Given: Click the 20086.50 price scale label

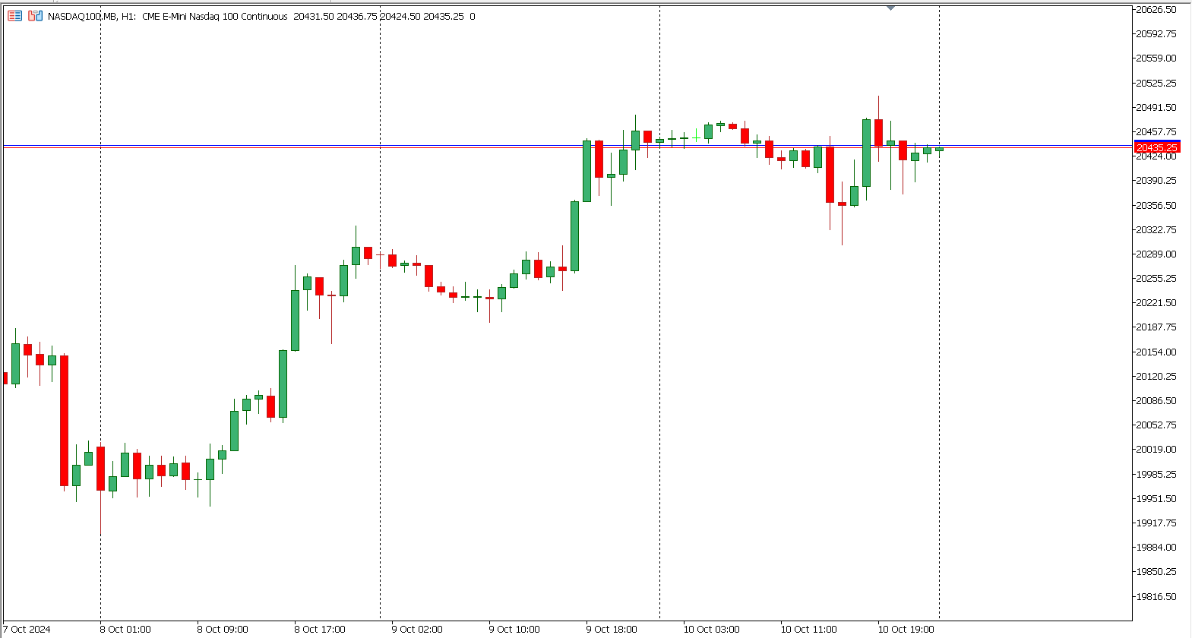Looking at the screenshot, I should [x=1156, y=400].
